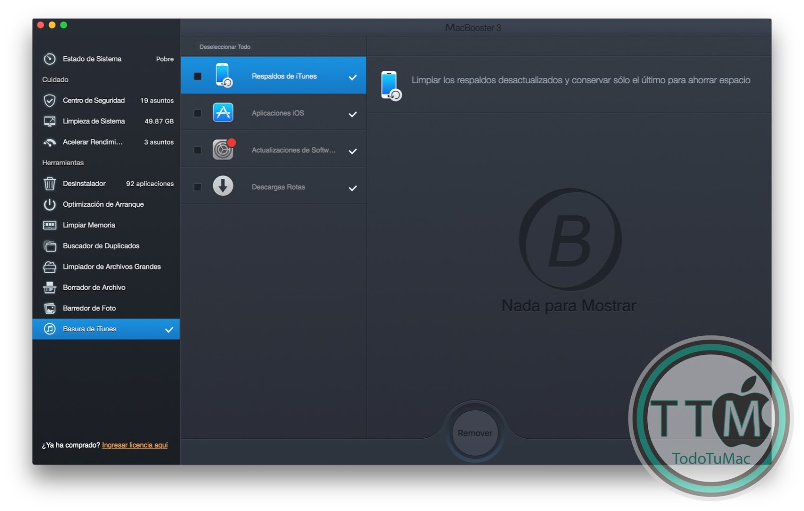Open Limpiador de Archivos Grandes label
804x511 pixels.
click(x=112, y=267)
